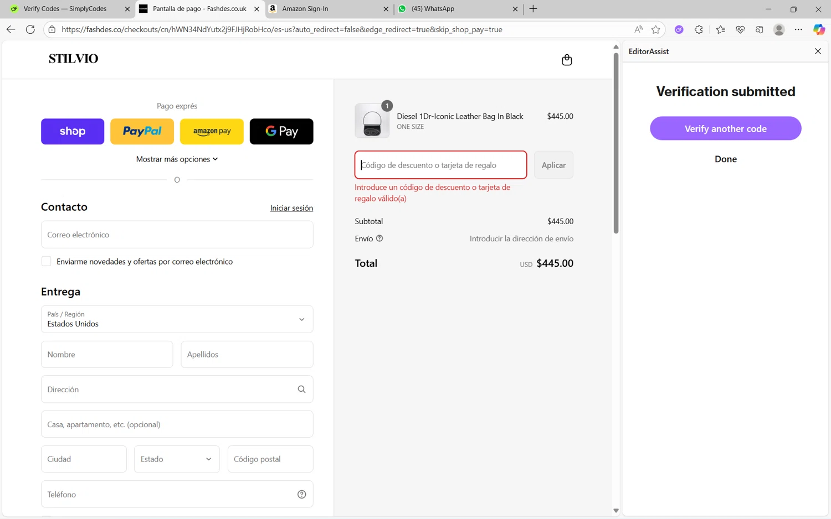Focus the Dirección field
This screenshot has width=831, height=519.
pyautogui.click(x=177, y=389)
